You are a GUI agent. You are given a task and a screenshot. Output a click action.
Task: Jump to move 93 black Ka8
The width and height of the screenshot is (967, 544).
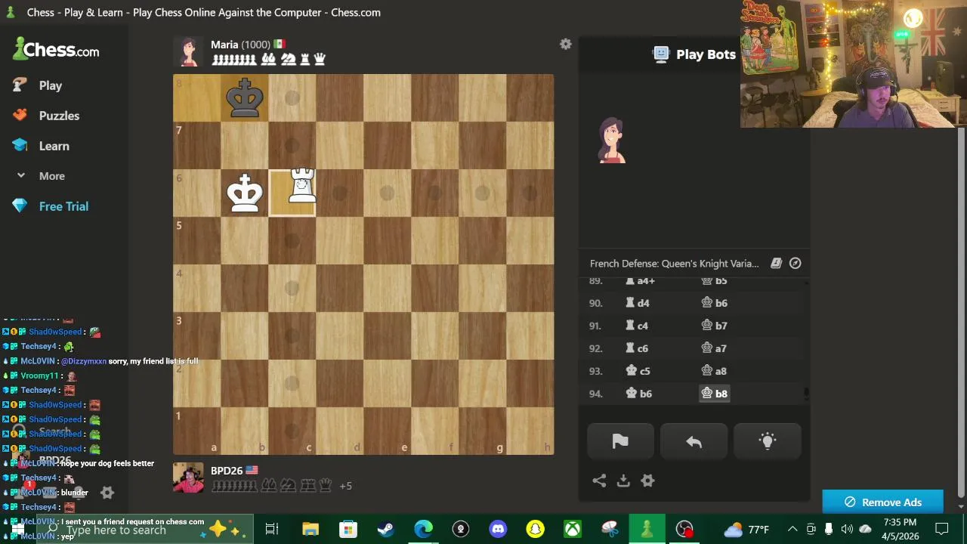[x=714, y=371]
